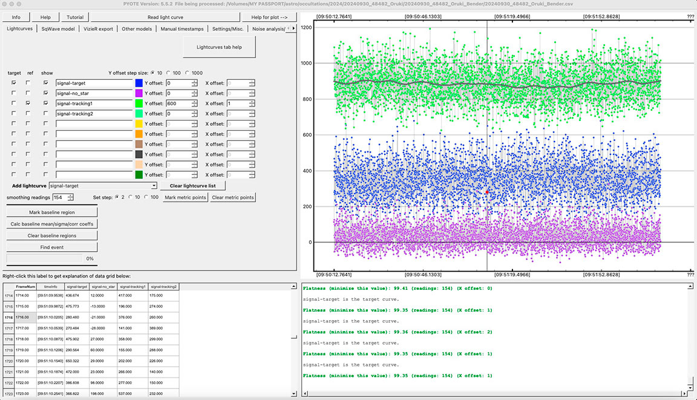The height and width of the screenshot is (400, 697).
Task: Select the Lightcurves tab
Action: click(19, 29)
